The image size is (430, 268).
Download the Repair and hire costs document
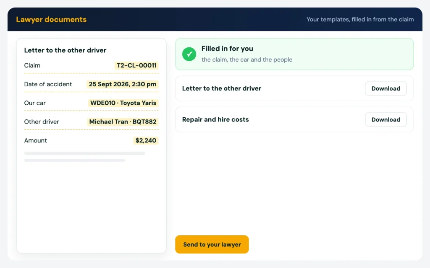click(385, 119)
